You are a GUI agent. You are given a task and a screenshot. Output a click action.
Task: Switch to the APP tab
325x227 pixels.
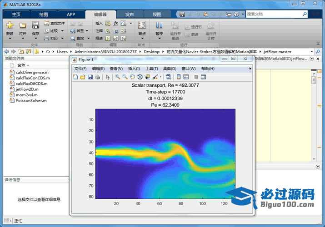pyautogui.click(x=71, y=15)
